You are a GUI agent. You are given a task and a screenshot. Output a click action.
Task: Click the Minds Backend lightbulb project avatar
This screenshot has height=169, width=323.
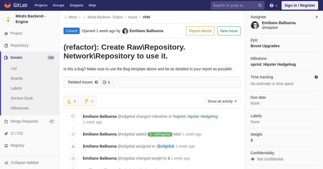coord(8,19)
